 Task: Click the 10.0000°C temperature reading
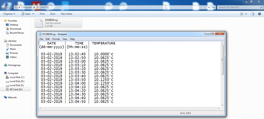104,54
